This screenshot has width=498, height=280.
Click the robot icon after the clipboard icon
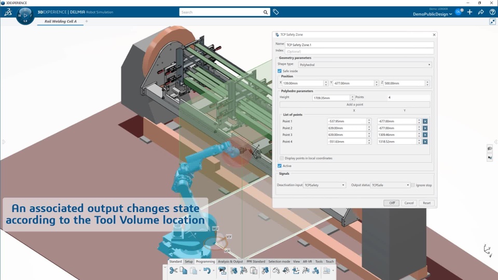click(x=265, y=271)
